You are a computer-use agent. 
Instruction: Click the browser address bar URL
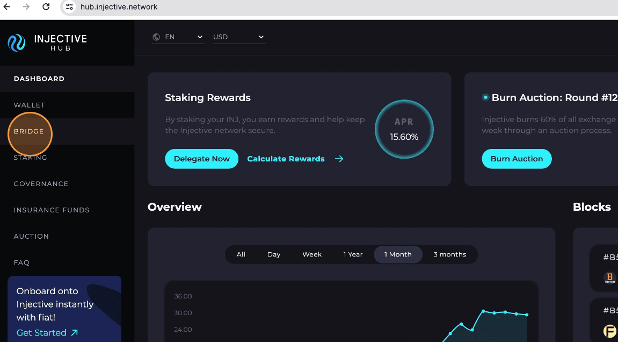pyautogui.click(x=119, y=6)
